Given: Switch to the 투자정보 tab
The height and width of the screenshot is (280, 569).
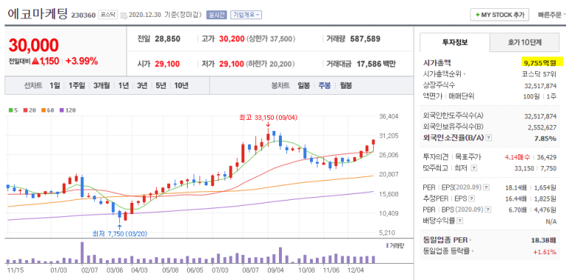Looking at the screenshot, I should tap(454, 42).
